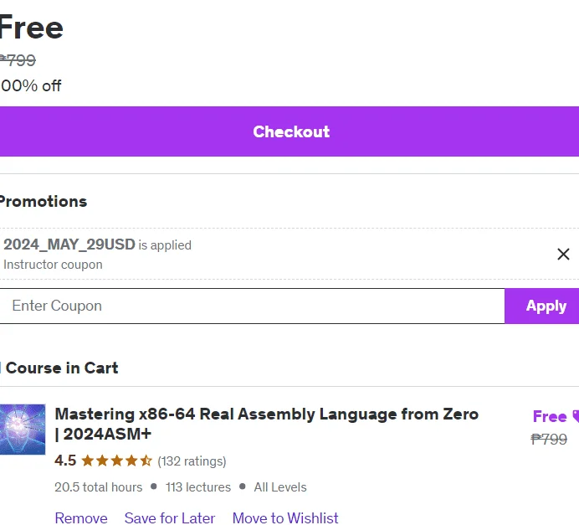
Task: Click the Apply coupon button
Action: pyautogui.click(x=541, y=306)
